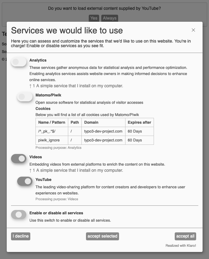Click 'Yes' to load YouTube content
Image resolution: width=209 pixels, height=259 pixels.
pos(94,18)
